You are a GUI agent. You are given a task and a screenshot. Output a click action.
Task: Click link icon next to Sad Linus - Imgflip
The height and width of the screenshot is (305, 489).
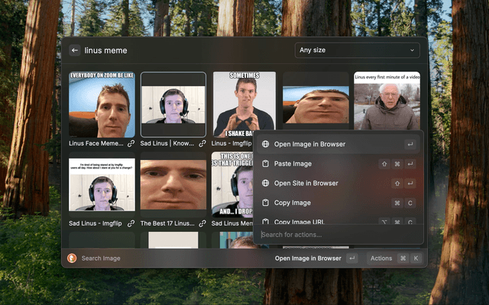point(131,223)
